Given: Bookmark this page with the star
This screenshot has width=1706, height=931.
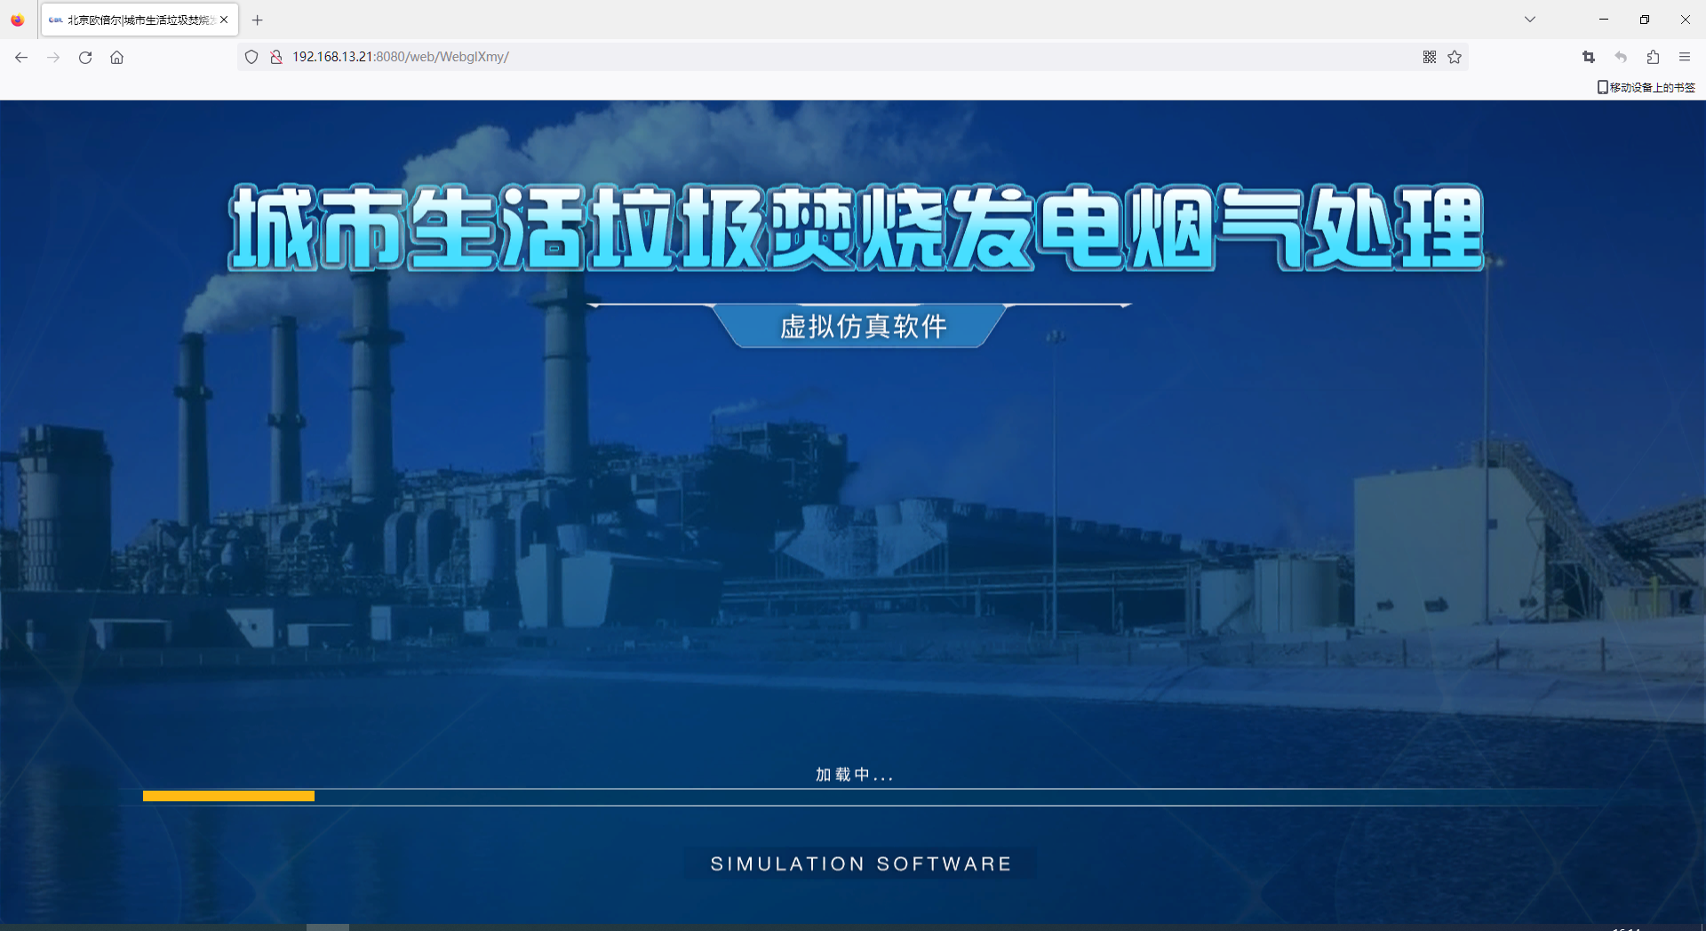Looking at the screenshot, I should [x=1455, y=57].
